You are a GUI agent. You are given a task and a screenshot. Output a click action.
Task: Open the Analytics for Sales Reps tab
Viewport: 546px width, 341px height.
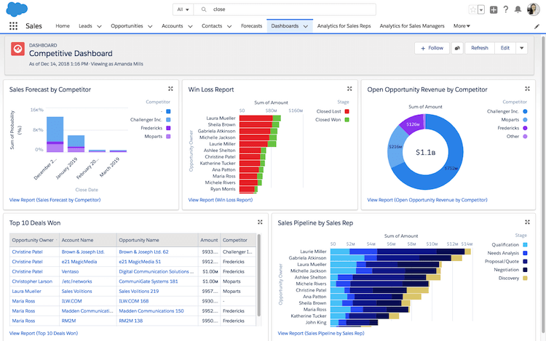coord(344,25)
